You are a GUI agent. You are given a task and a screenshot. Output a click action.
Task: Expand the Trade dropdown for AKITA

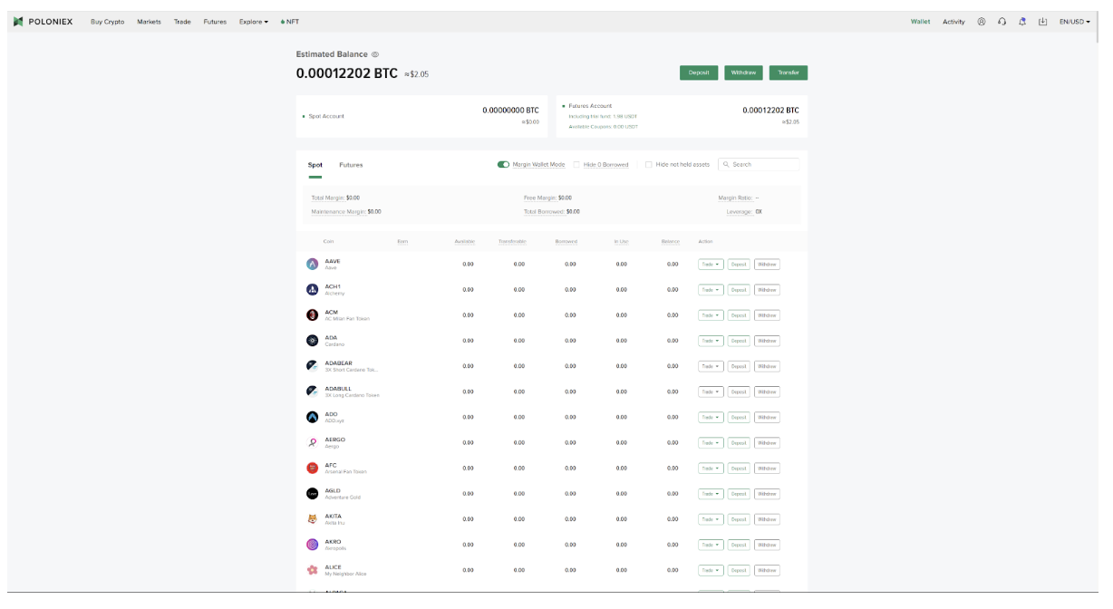[711, 519]
